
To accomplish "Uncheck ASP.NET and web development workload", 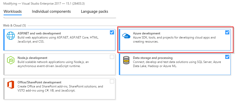I will 112,32.
